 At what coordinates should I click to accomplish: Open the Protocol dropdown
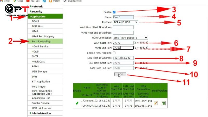[x=125, y=22]
